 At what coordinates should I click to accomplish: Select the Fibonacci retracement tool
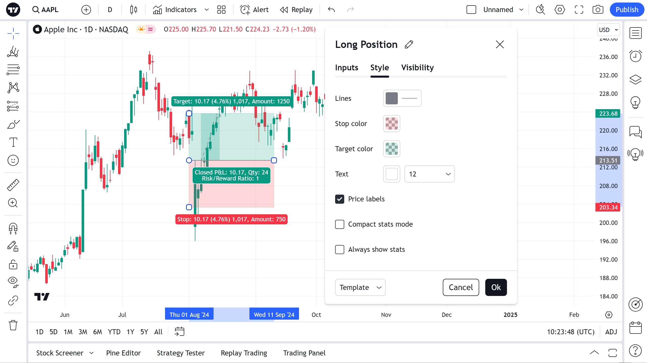point(13,69)
